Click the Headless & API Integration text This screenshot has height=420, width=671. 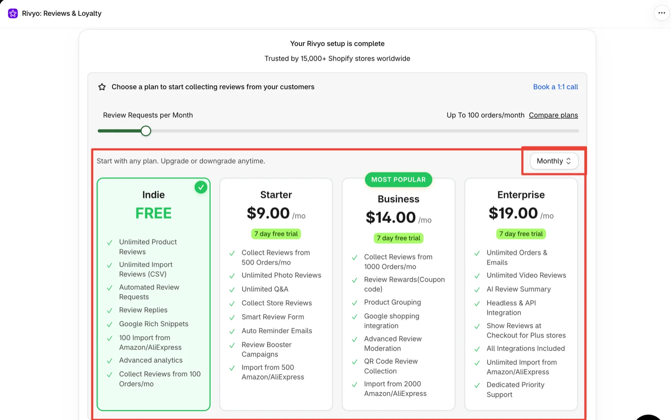tap(511, 308)
